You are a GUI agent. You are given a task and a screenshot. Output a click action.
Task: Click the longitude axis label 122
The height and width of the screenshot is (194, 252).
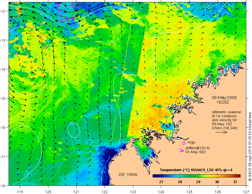click(105, 192)
